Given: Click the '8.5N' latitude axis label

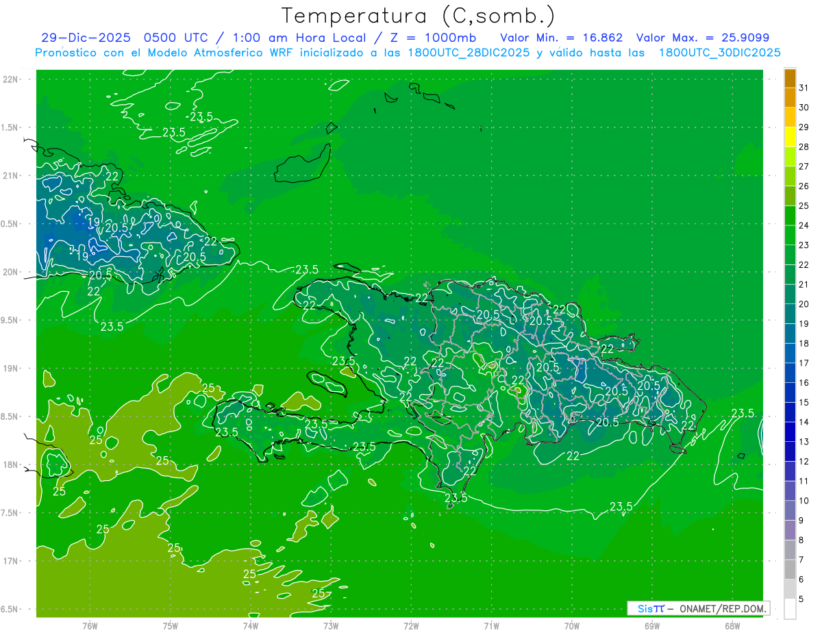Looking at the screenshot, I should tap(10, 416).
